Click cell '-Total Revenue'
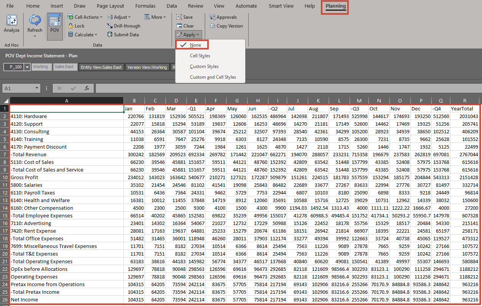This screenshot has height=306, width=482. coord(67,154)
